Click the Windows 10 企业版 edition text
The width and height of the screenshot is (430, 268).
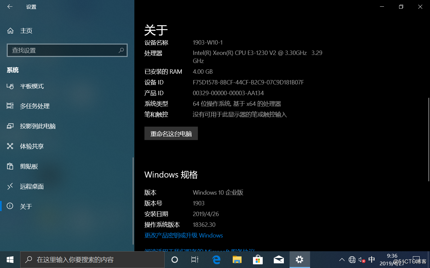coord(218,192)
